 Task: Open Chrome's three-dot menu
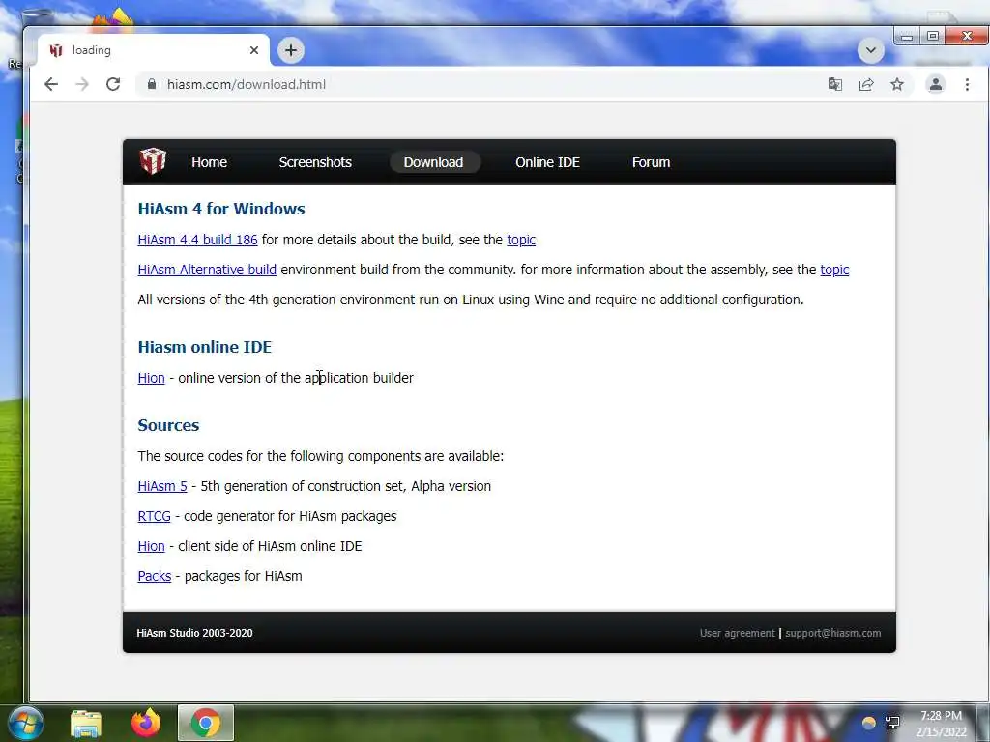[967, 84]
